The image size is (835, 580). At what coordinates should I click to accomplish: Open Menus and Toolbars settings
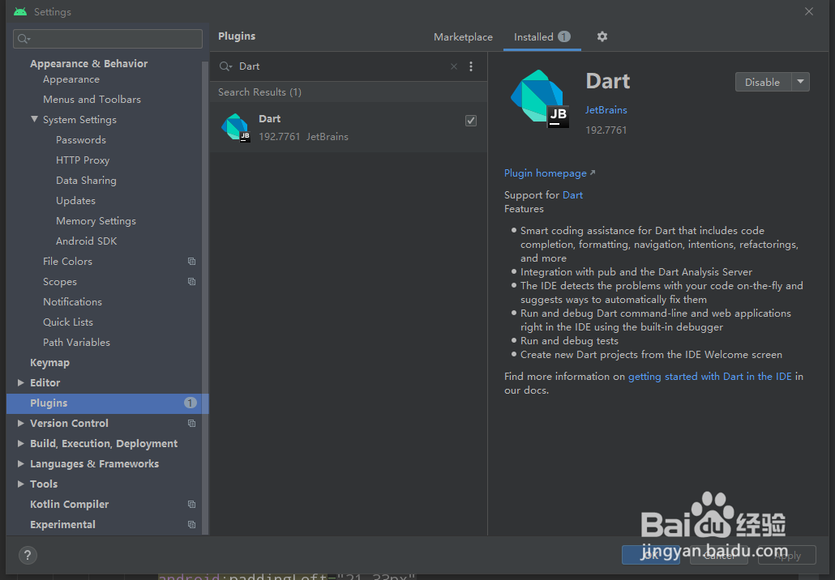(92, 100)
